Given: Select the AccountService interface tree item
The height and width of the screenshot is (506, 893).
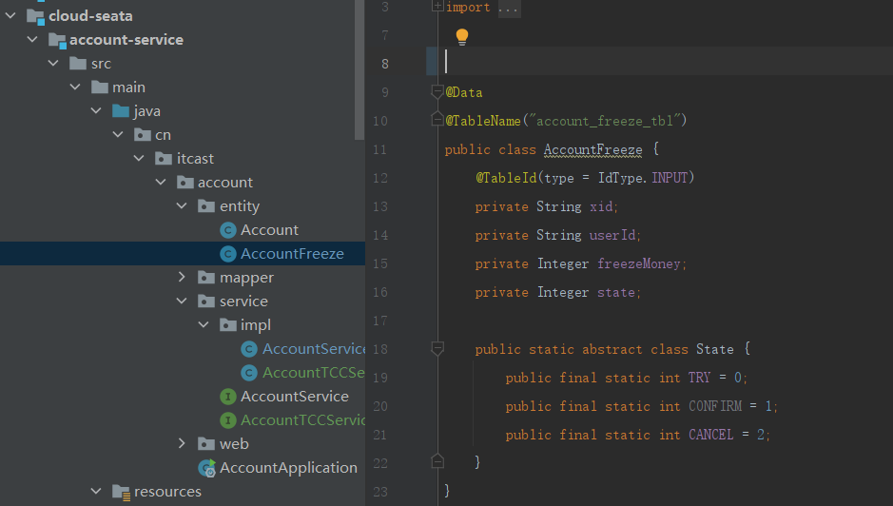Looking at the screenshot, I should pos(295,397).
